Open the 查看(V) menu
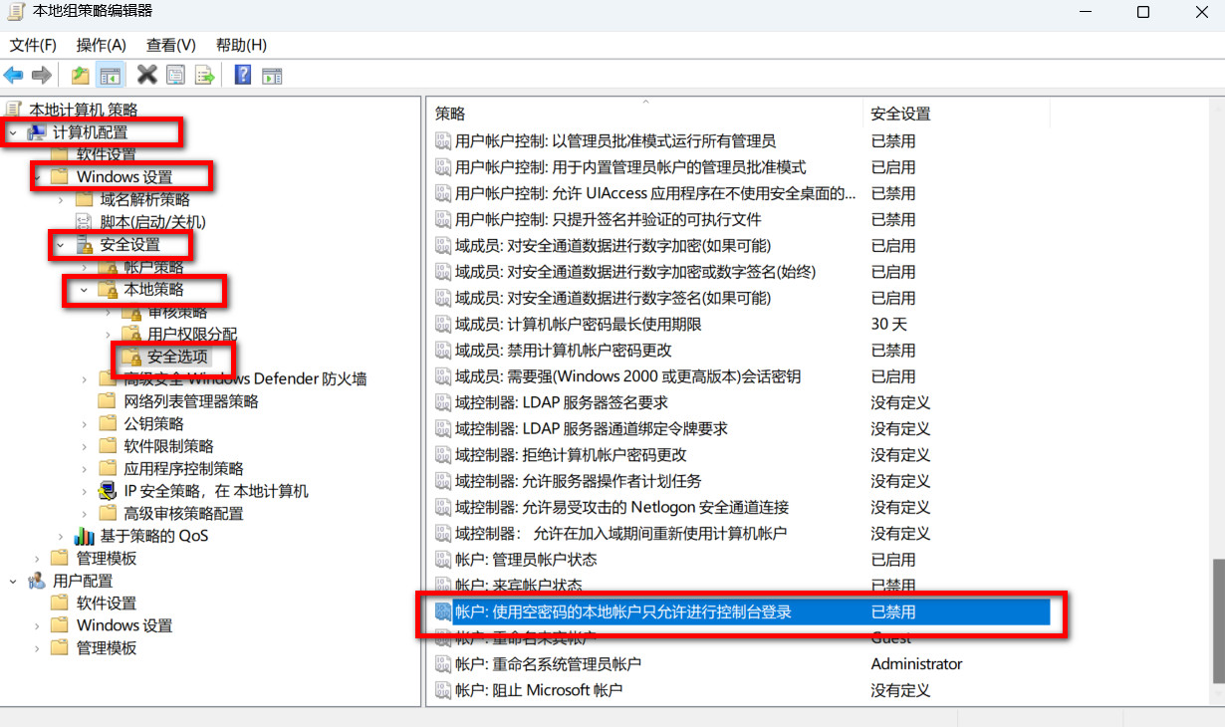 pyautogui.click(x=171, y=45)
